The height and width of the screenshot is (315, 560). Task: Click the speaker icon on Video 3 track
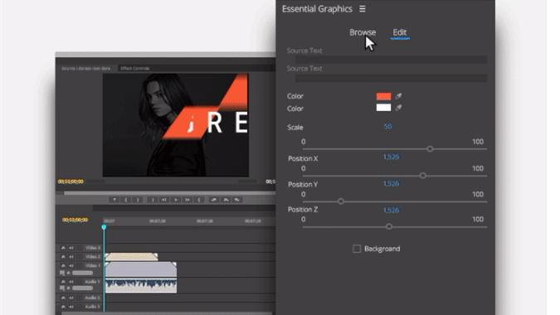tap(71, 248)
